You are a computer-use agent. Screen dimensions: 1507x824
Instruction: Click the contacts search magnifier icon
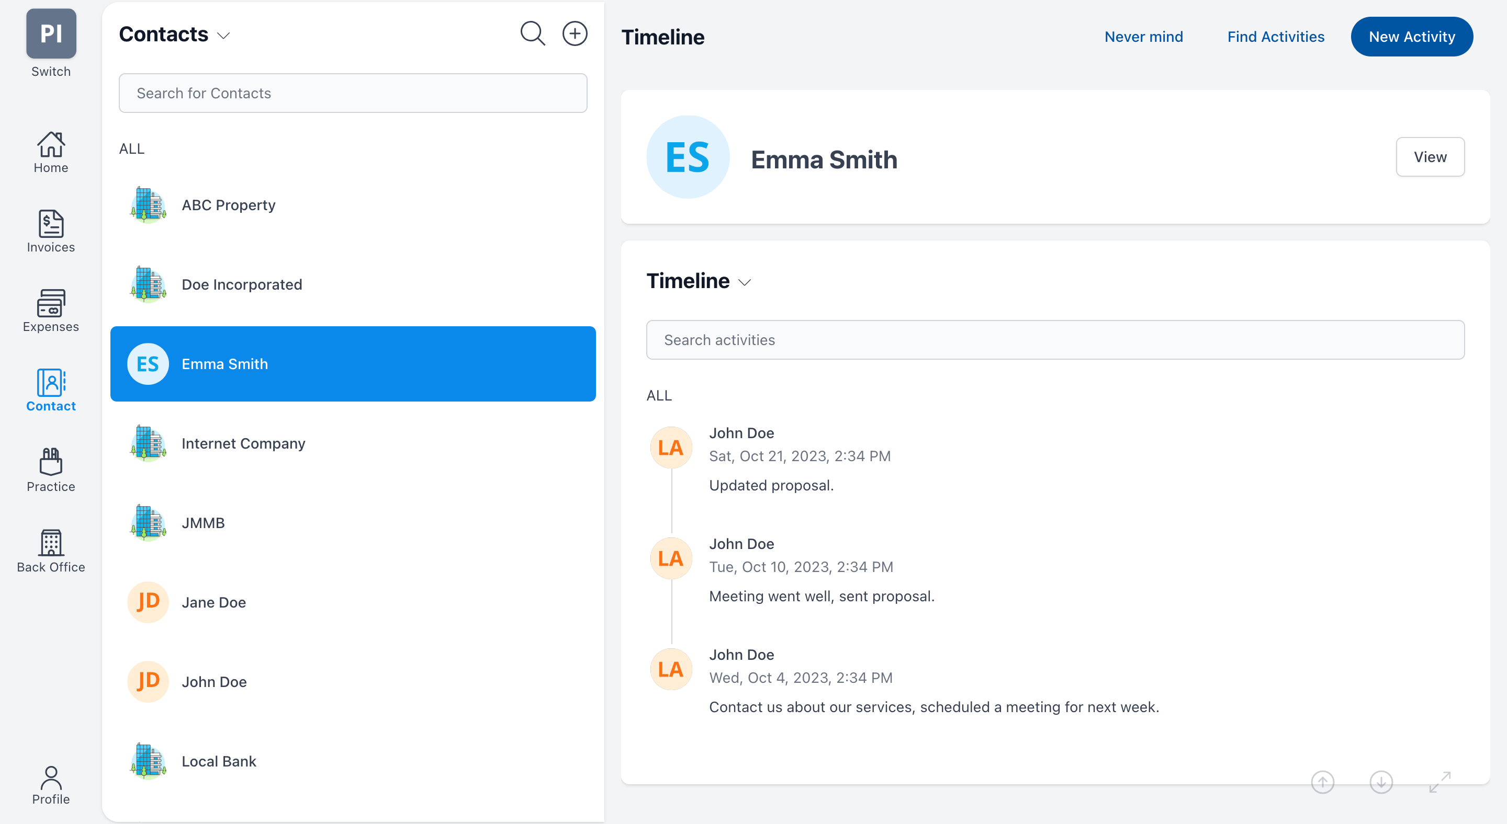[x=532, y=34]
